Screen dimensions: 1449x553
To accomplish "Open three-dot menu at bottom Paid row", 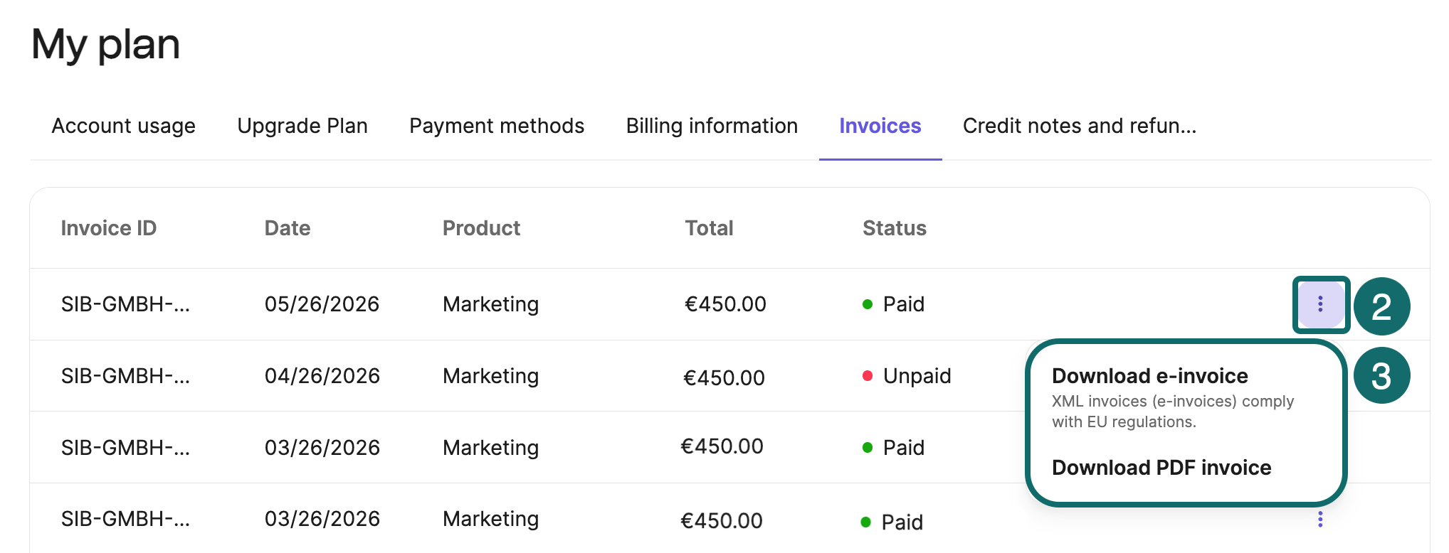I will pyautogui.click(x=1320, y=520).
